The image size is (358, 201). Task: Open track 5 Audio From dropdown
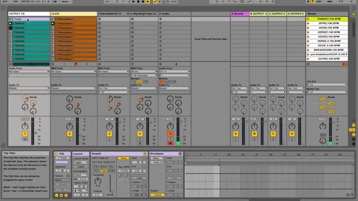coord(175,71)
